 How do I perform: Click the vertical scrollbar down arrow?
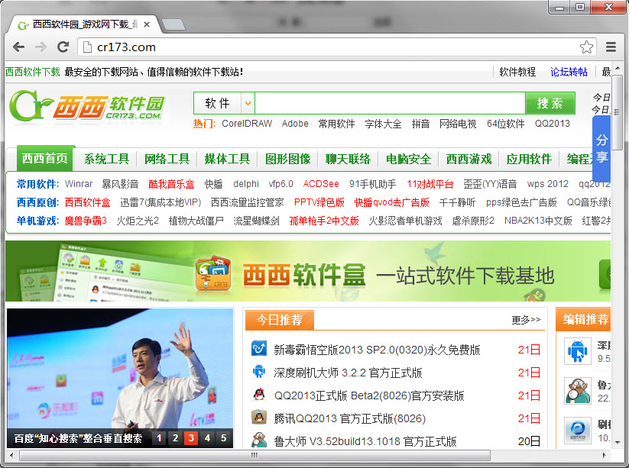pyautogui.click(x=618, y=443)
